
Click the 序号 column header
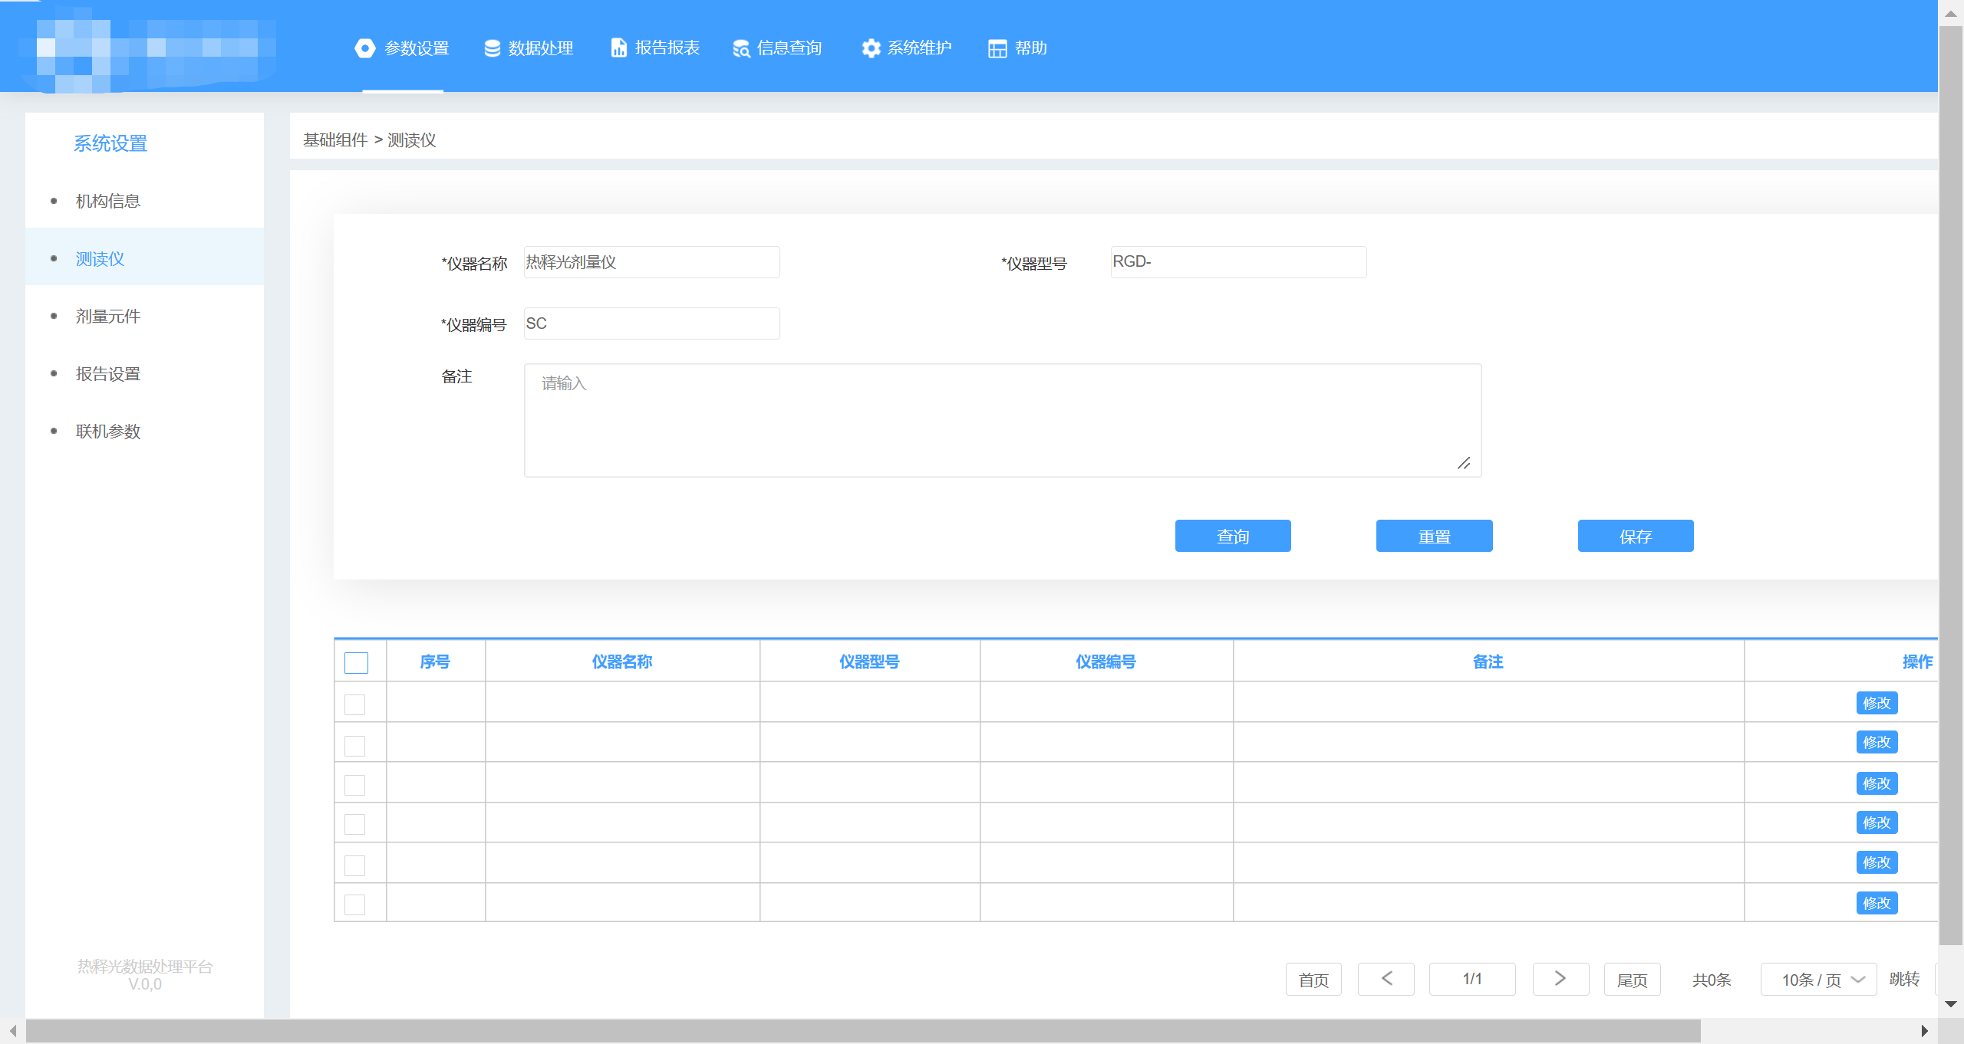[435, 662]
